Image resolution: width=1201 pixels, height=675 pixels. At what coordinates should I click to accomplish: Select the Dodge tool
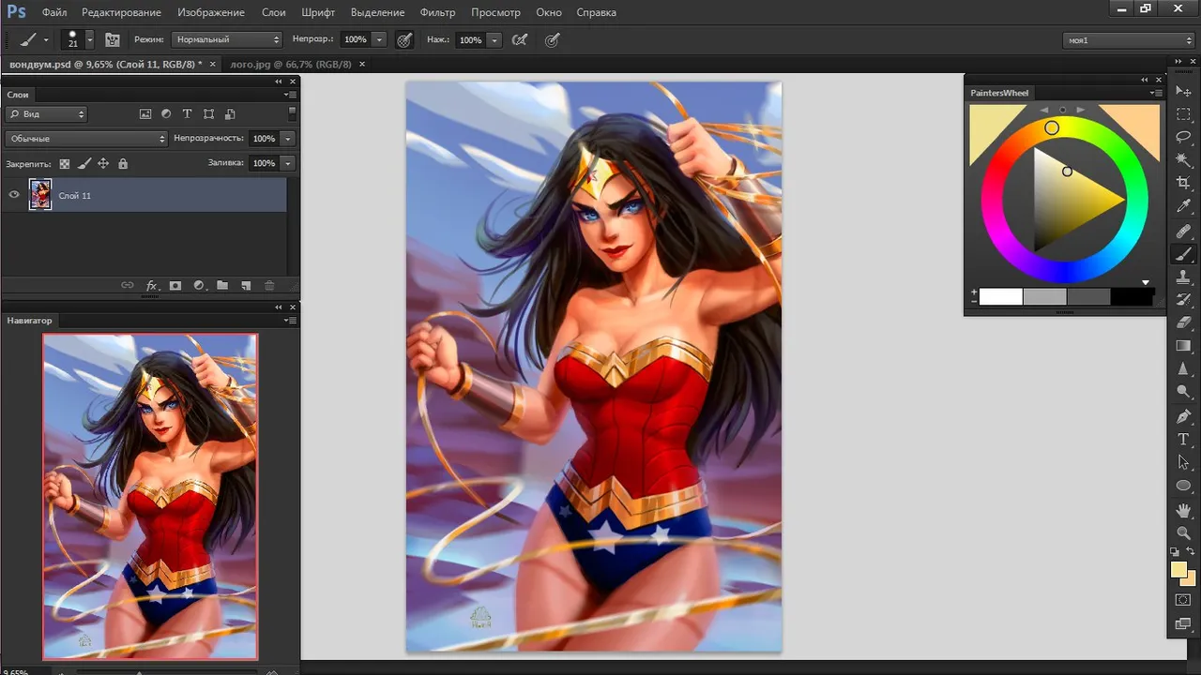(x=1183, y=393)
